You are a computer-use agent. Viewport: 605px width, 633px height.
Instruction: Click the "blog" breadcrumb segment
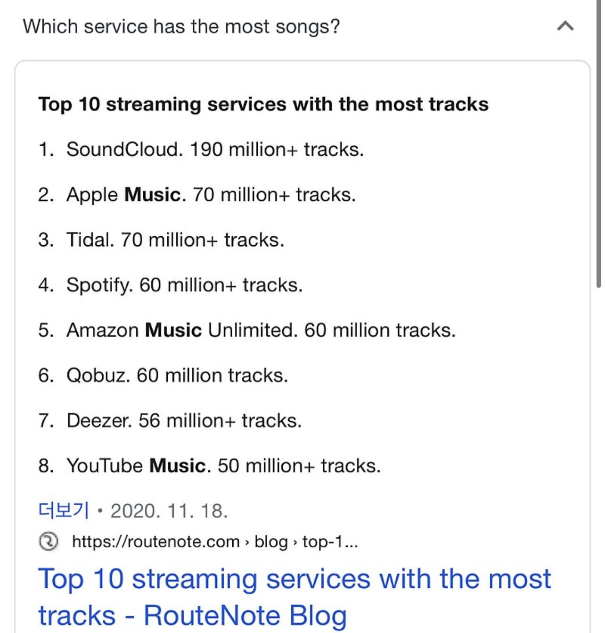click(x=271, y=541)
